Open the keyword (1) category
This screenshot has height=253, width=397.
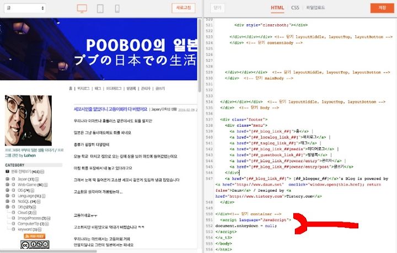[x=28, y=229]
